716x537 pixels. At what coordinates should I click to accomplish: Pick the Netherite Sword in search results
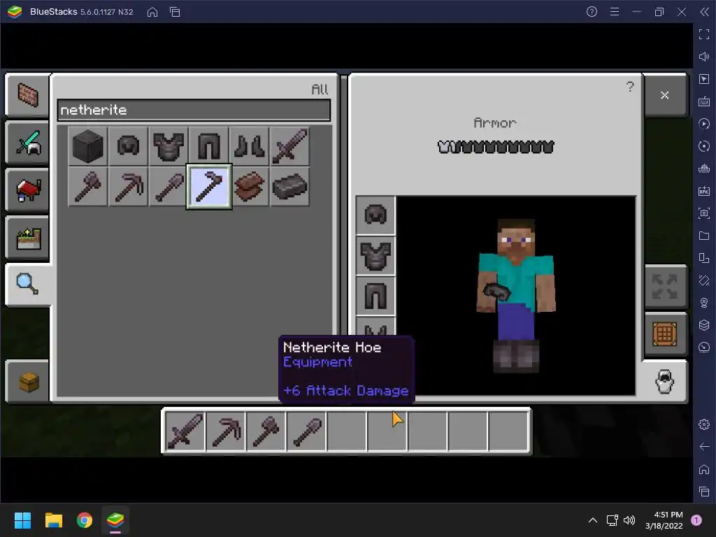click(289, 146)
